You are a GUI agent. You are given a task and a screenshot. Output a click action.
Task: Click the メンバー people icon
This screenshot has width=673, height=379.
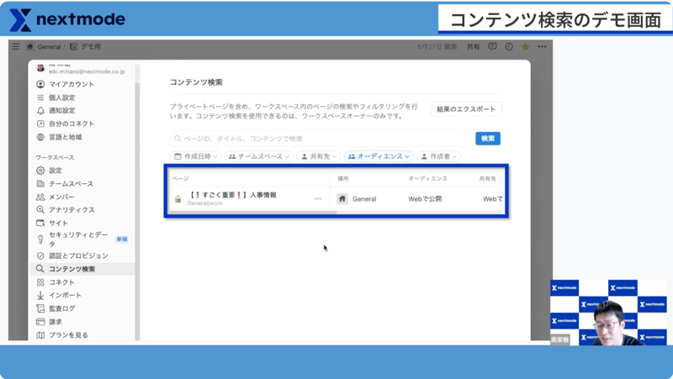tap(40, 197)
